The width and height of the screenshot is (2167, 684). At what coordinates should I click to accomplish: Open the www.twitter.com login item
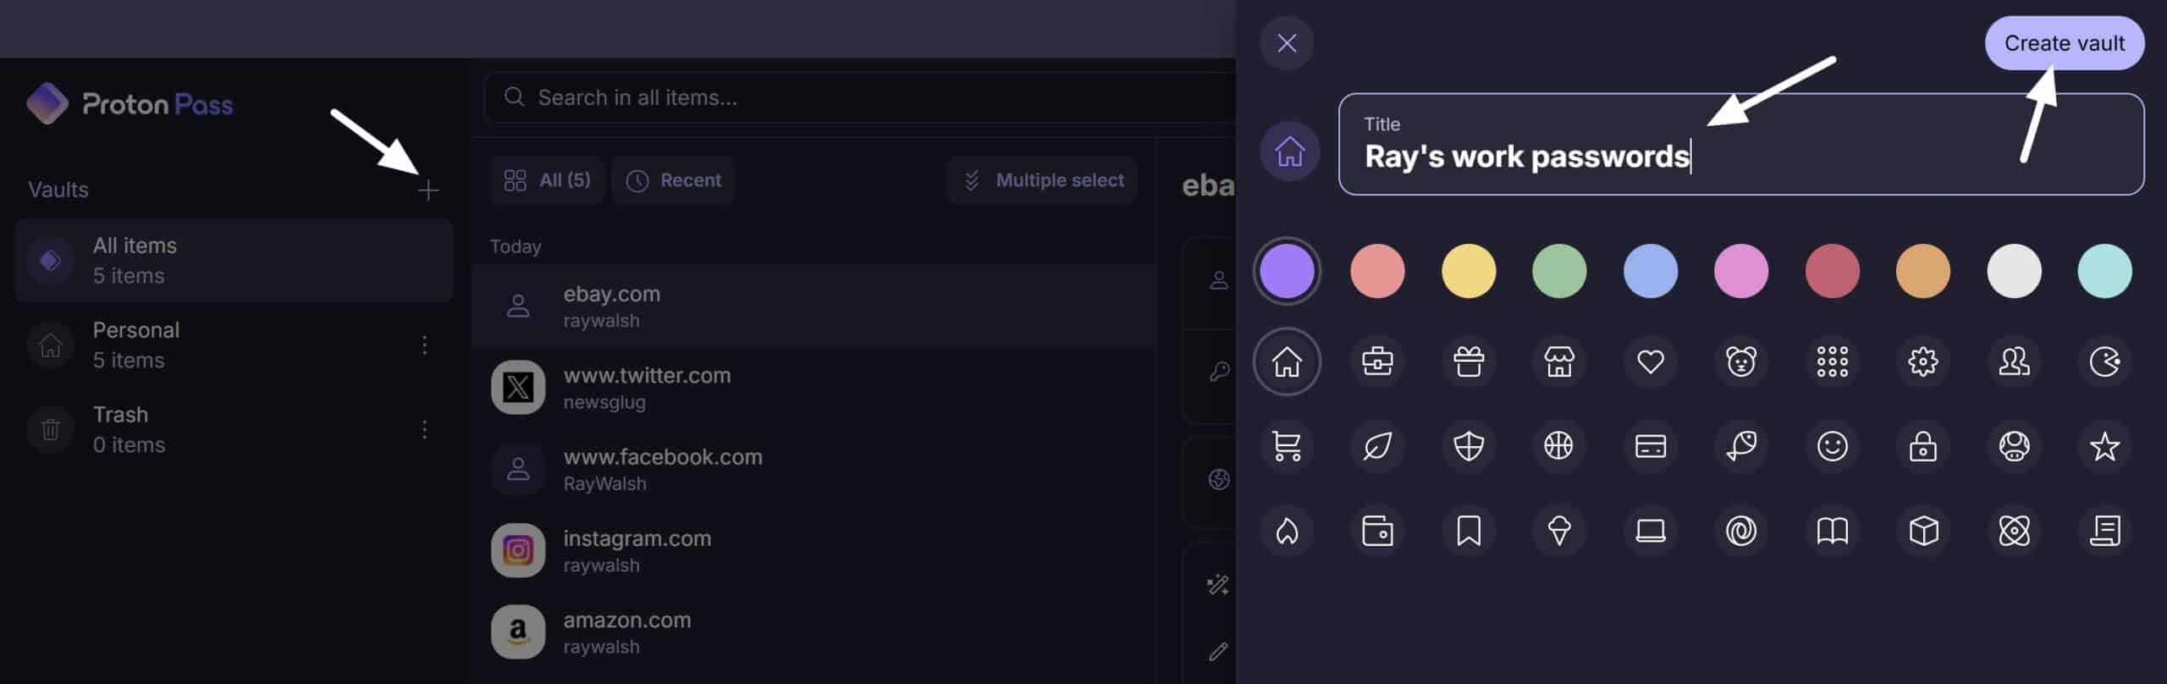(x=813, y=388)
